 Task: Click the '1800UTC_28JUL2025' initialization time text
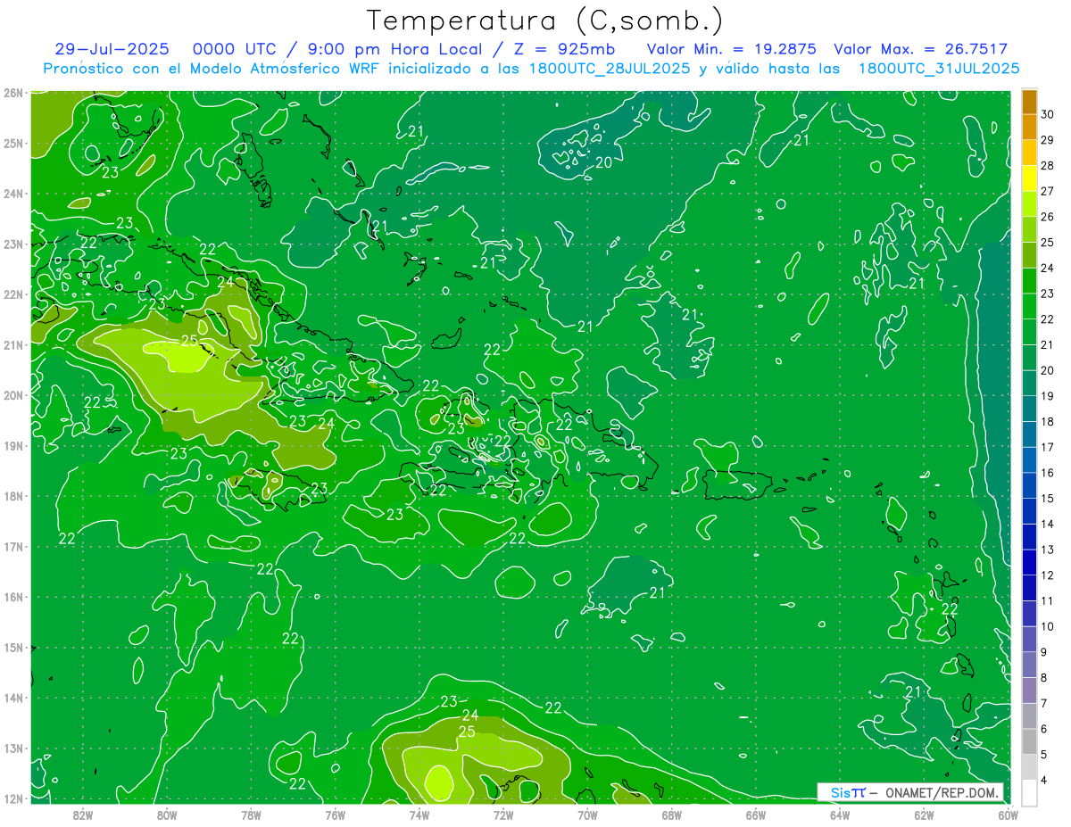(x=610, y=69)
